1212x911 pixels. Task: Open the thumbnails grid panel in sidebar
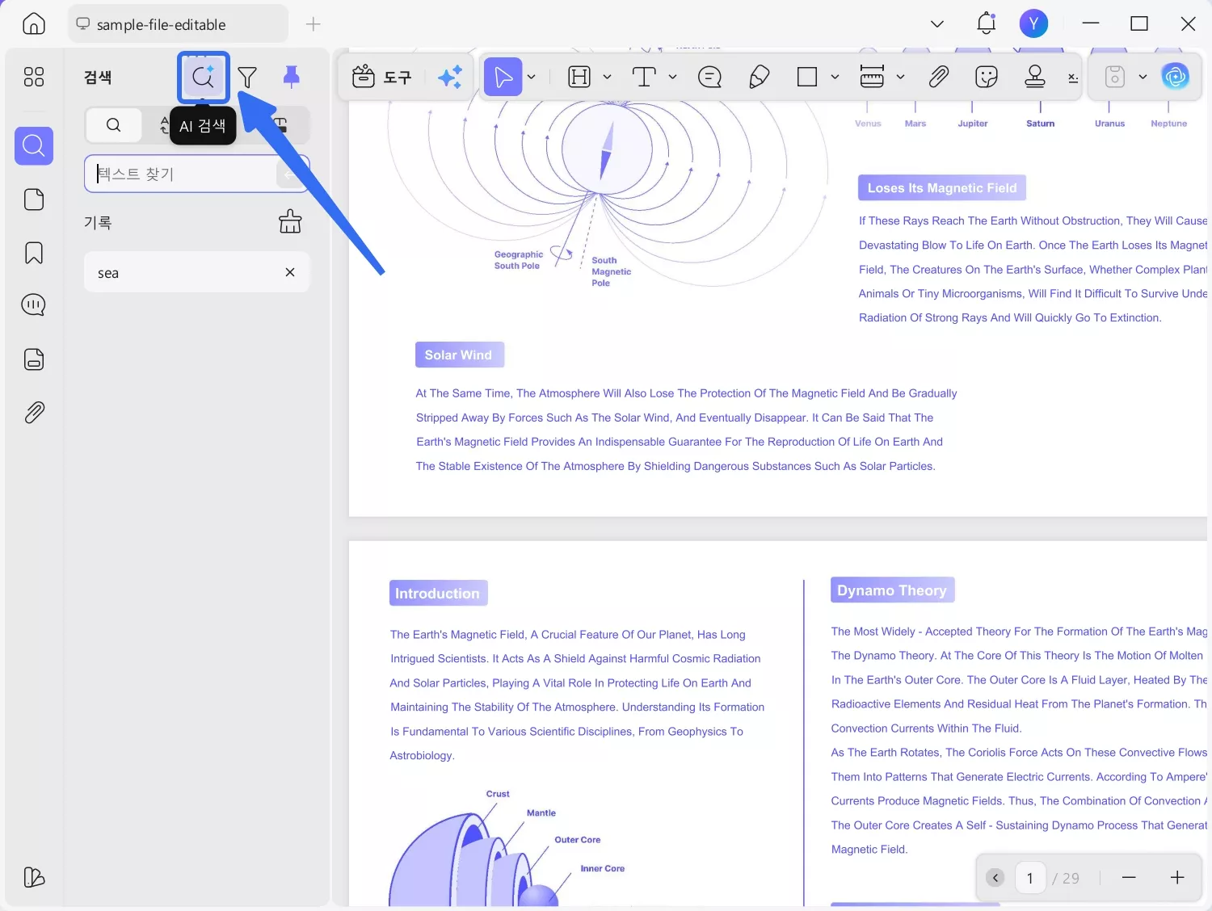click(34, 77)
